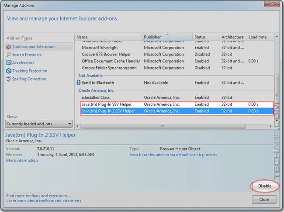
Task: Click Disabled status of Groove GFS Browser Helper
Action: pyautogui.click(x=202, y=54)
